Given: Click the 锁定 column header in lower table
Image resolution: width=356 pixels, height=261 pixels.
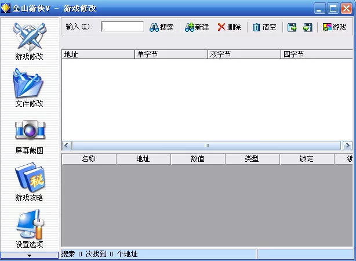Looking at the screenshot, I should [x=306, y=159].
